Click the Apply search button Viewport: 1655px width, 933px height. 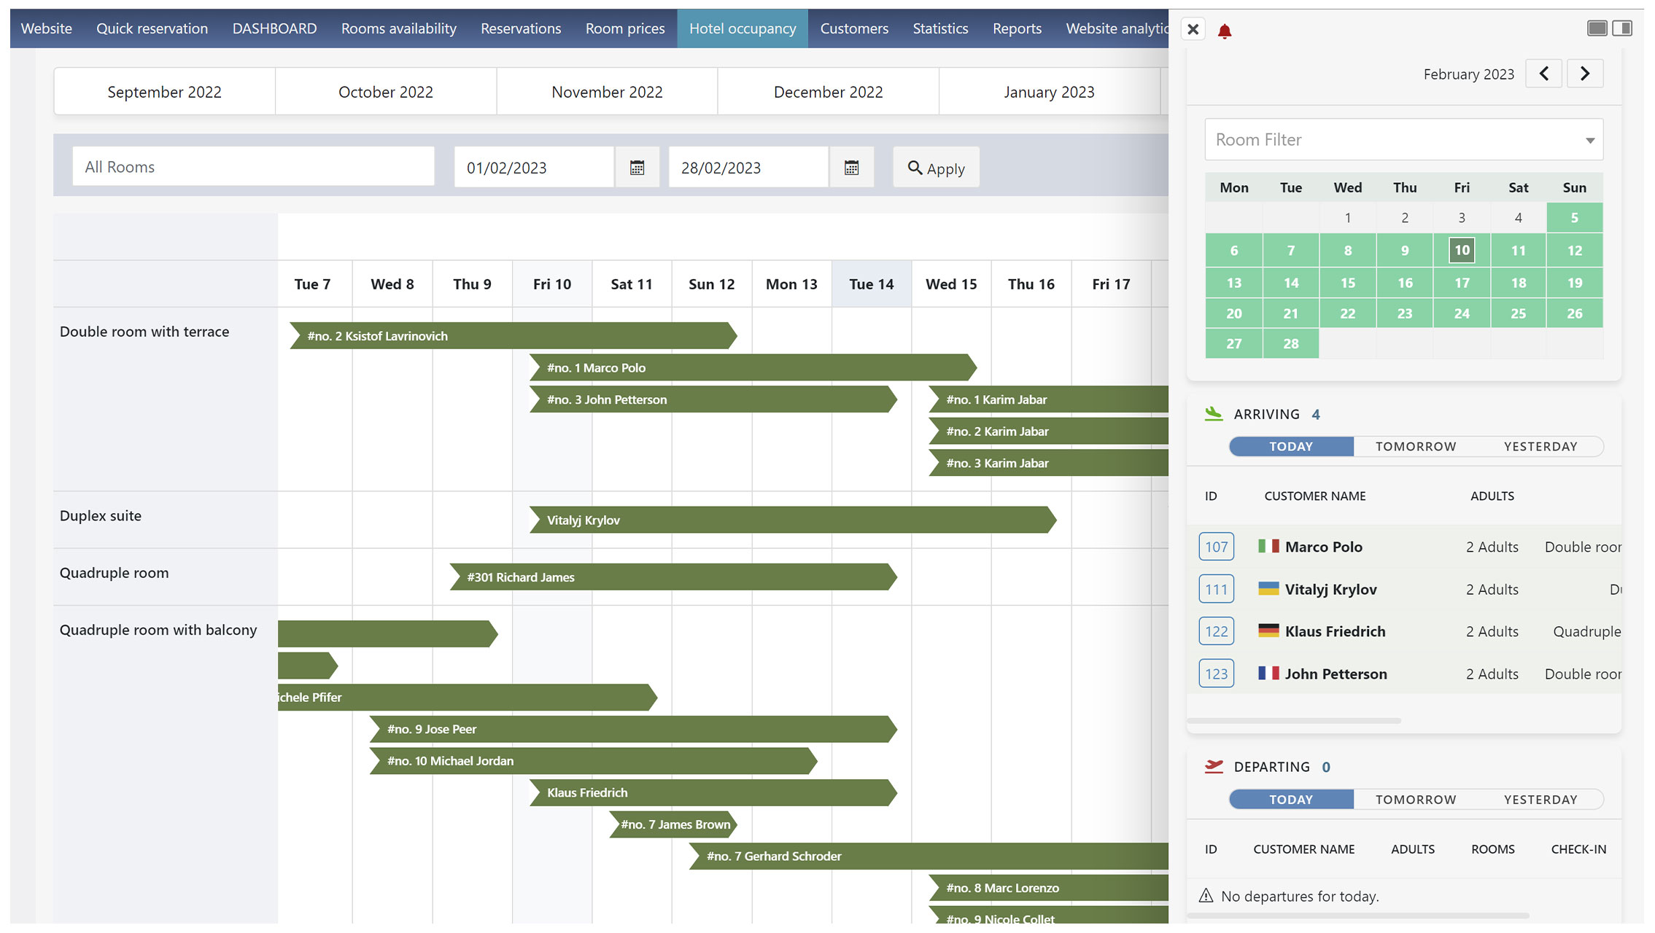pyautogui.click(x=936, y=168)
